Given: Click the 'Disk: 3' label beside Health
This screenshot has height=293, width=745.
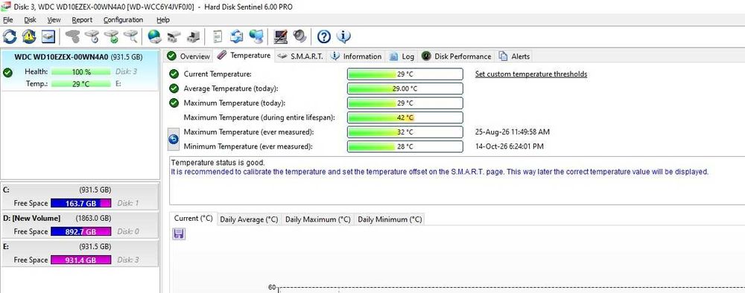Looking at the screenshot, I should point(127,72).
